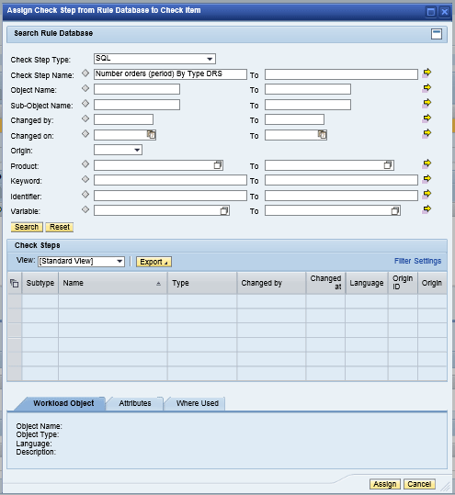Open calendar picker in Changed on field
The height and width of the screenshot is (495, 455).
(152, 134)
